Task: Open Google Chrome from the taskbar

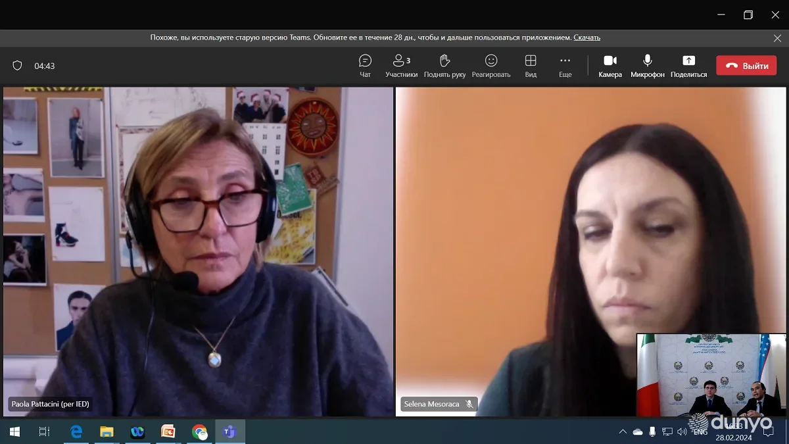Action: [x=199, y=432]
